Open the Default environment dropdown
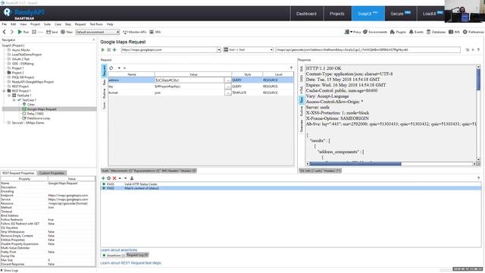 (x=97, y=32)
